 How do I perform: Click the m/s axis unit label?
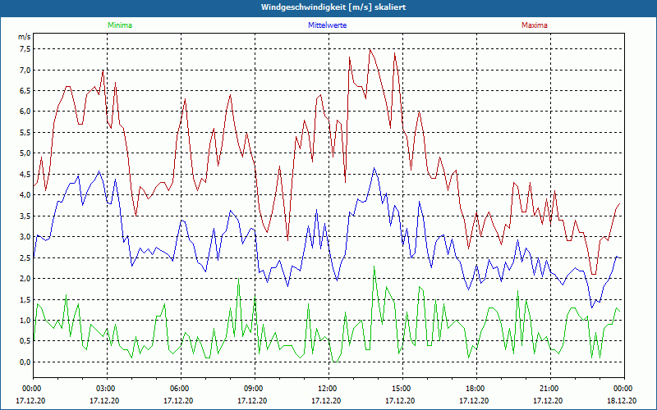click(x=25, y=37)
